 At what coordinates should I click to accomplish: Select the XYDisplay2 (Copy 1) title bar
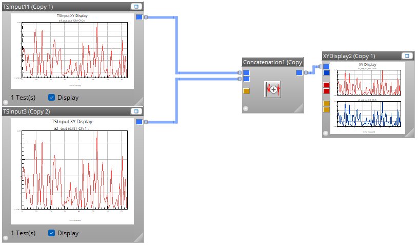[359, 55]
